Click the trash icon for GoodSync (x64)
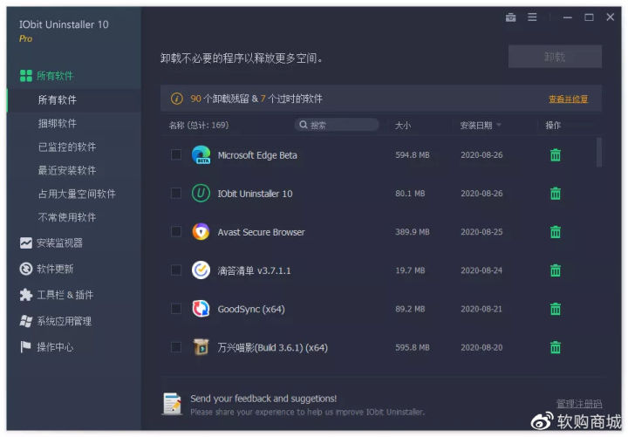Viewport: 628px width, 437px height. click(x=555, y=309)
